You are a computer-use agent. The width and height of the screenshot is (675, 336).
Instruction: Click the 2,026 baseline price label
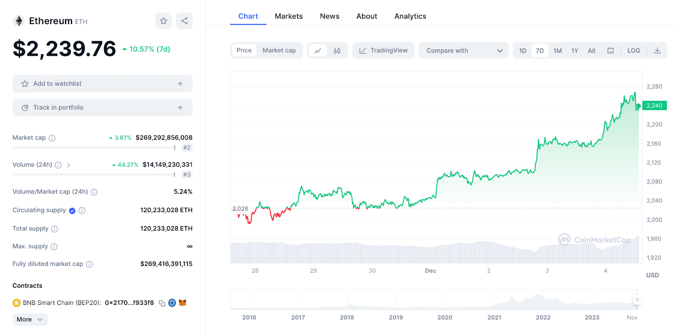coord(240,209)
